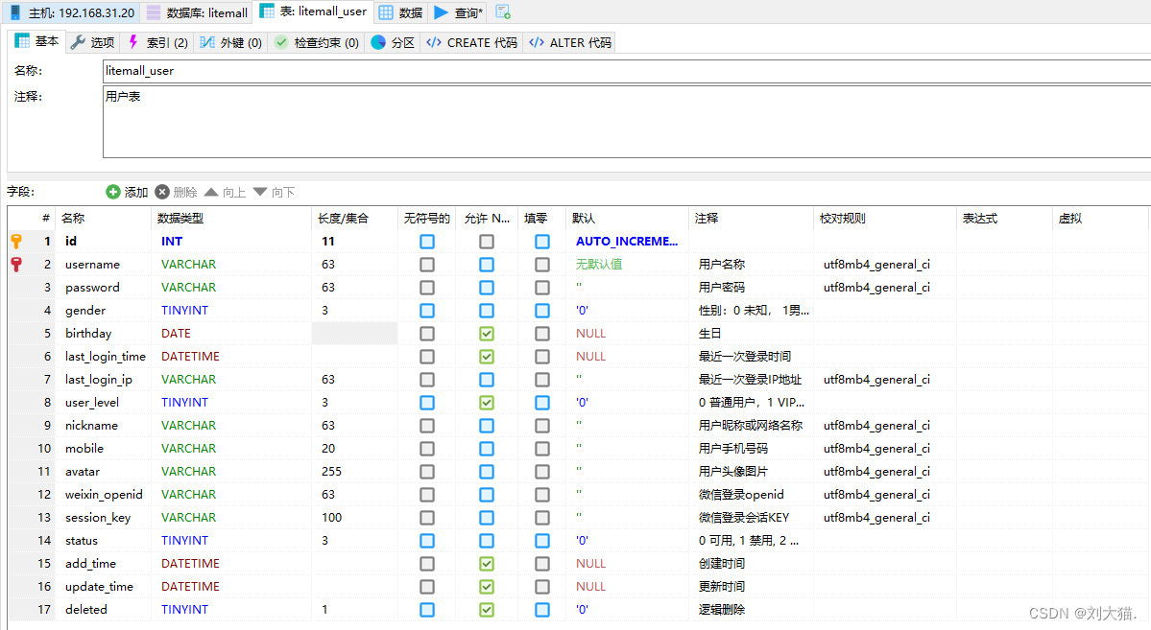1151x630 pixels.
Task: Click the new query tab icon
Action: tap(503, 12)
